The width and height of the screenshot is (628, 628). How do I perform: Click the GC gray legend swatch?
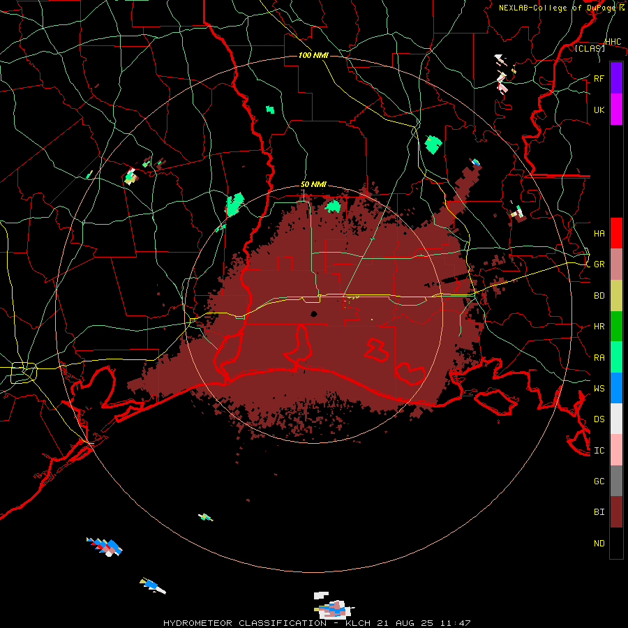616,481
